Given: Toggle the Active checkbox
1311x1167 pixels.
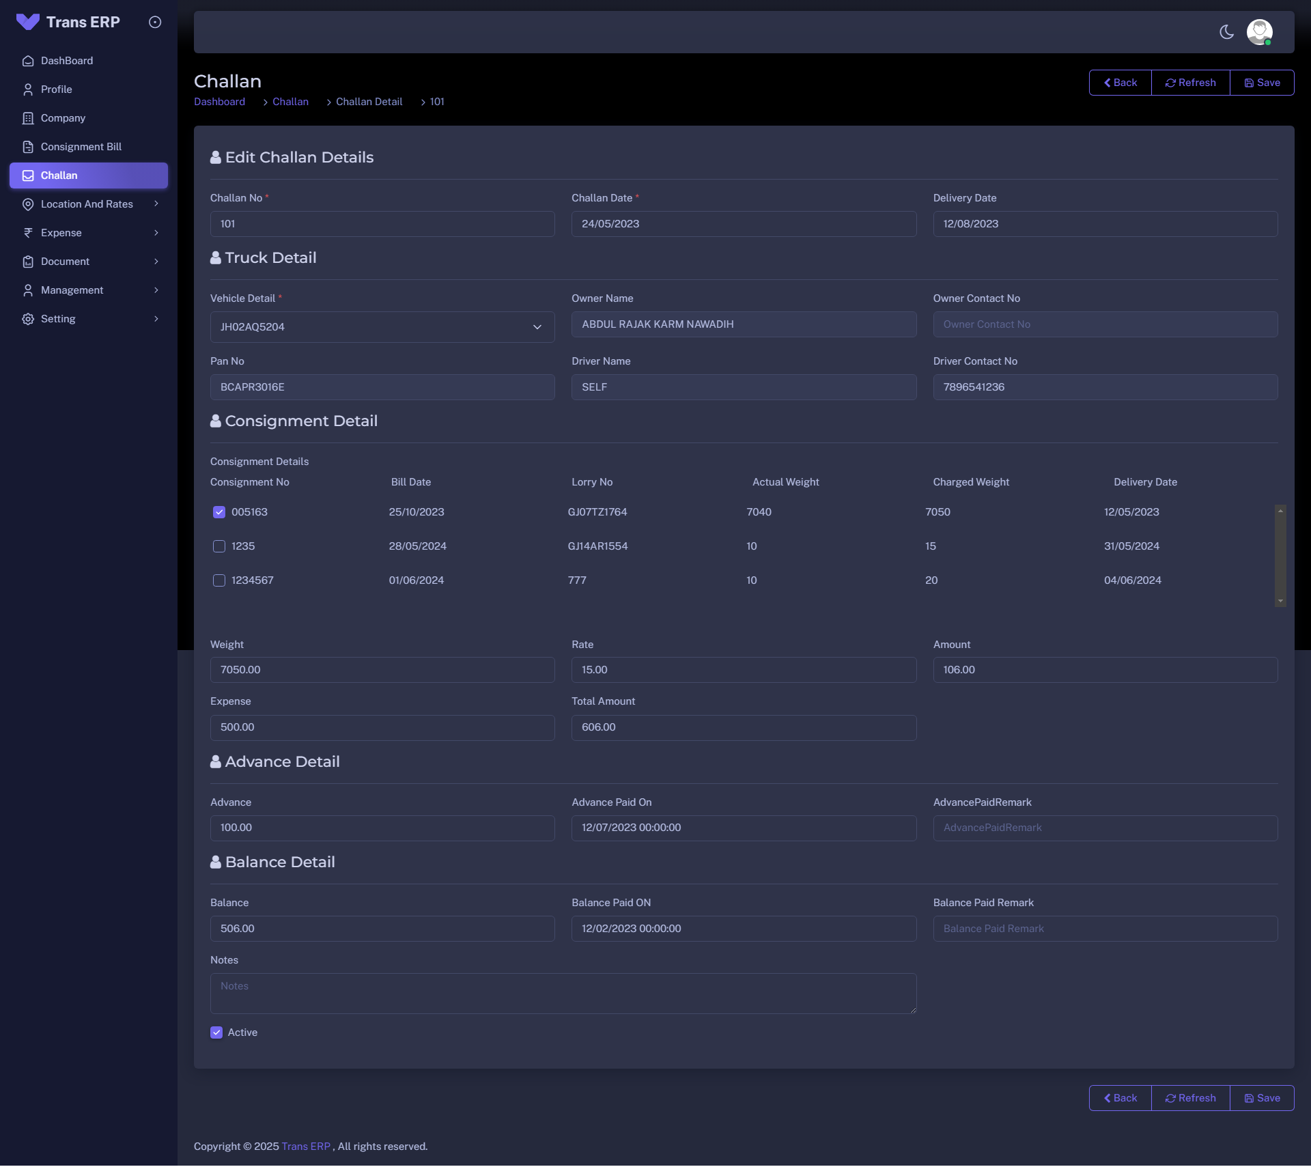Looking at the screenshot, I should pos(216,1032).
